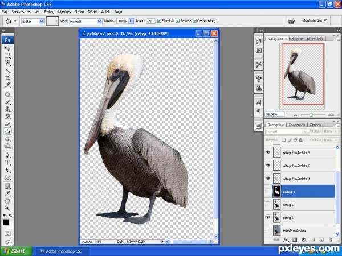Screen dimensions: 342x256
Task: Click the foreground color swatch
Action: pyautogui.click(x=6, y=222)
